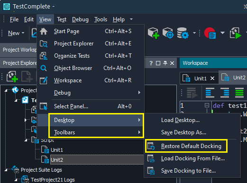Image resolution: width=247 pixels, height=183 pixels.
Task: Close the Project Explorer panel
Action: pyautogui.click(x=172, y=63)
